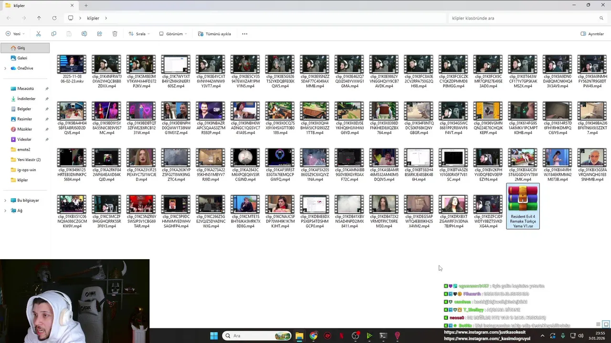Select clip_01K7WY1XTB491ZMASNJER160SZ.mp4 file
The width and height of the screenshot is (611, 343).
[x=176, y=71]
